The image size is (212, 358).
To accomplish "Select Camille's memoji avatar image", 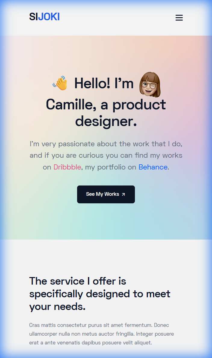I will [x=150, y=85].
